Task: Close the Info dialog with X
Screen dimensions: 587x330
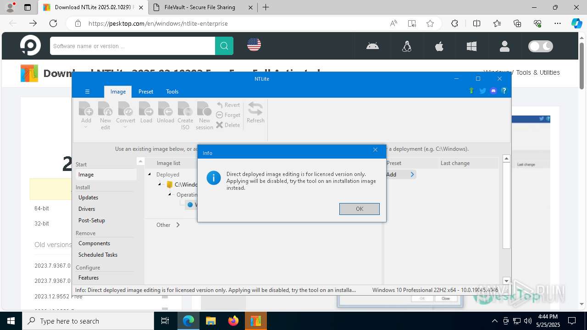Action: (375, 150)
